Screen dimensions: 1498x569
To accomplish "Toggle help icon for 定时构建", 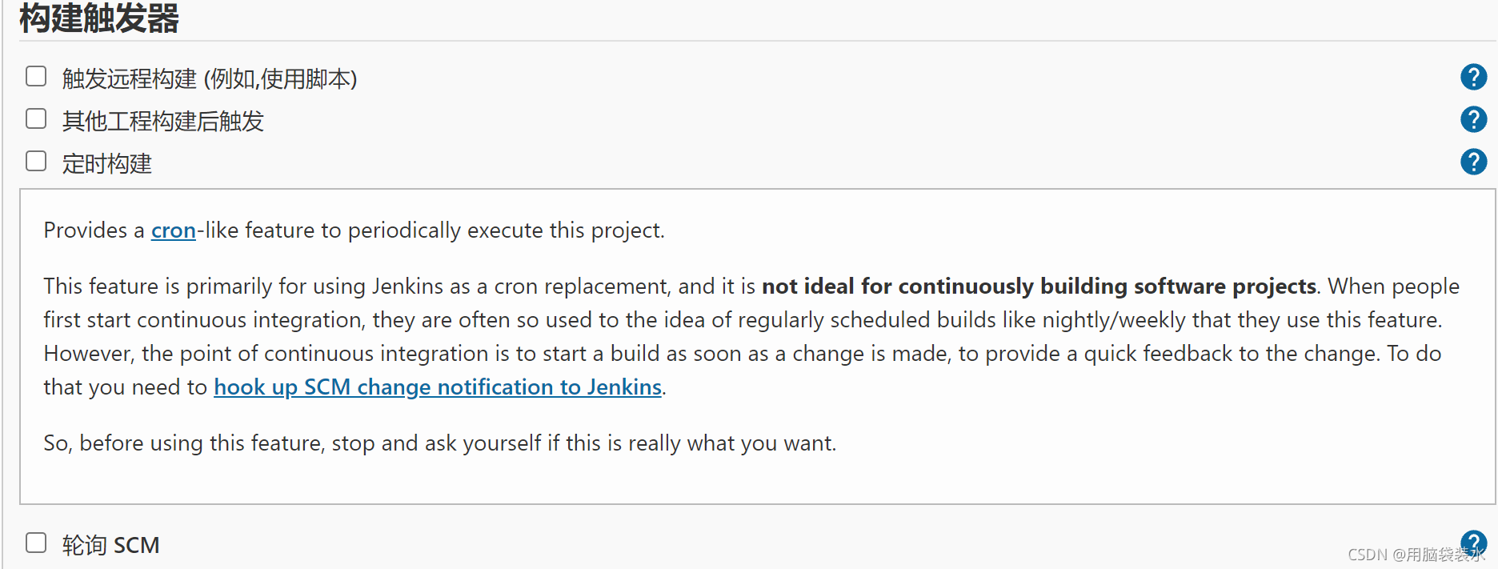I will click(x=1473, y=162).
